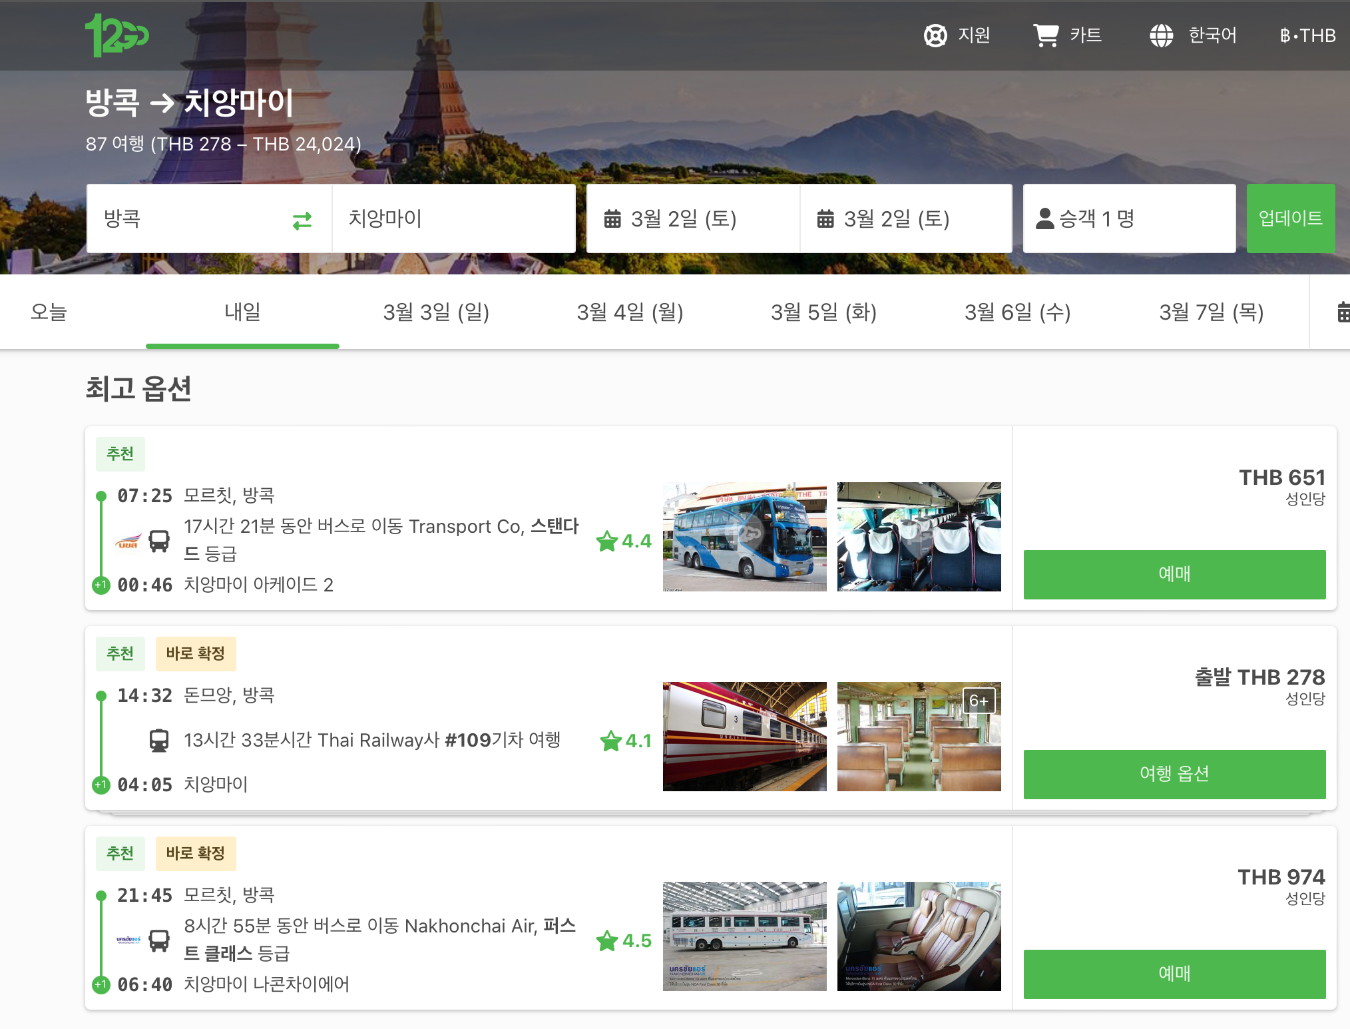The height and width of the screenshot is (1029, 1350).
Task: Click the return date calendar icon
Action: 825,218
